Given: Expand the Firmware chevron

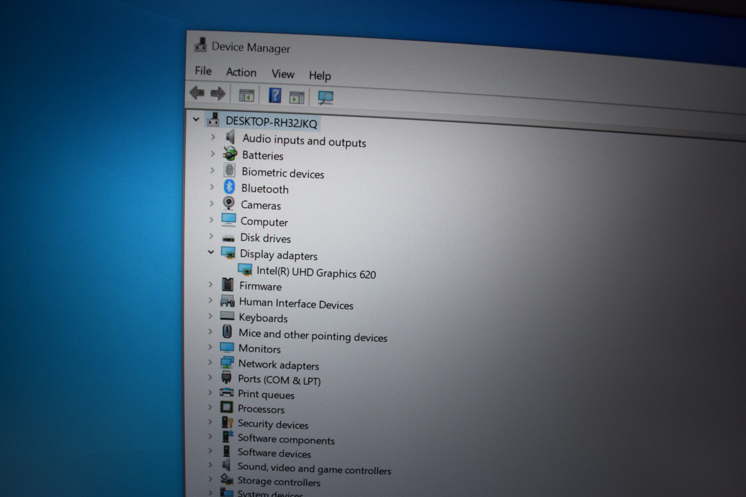Looking at the screenshot, I should [x=210, y=285].
